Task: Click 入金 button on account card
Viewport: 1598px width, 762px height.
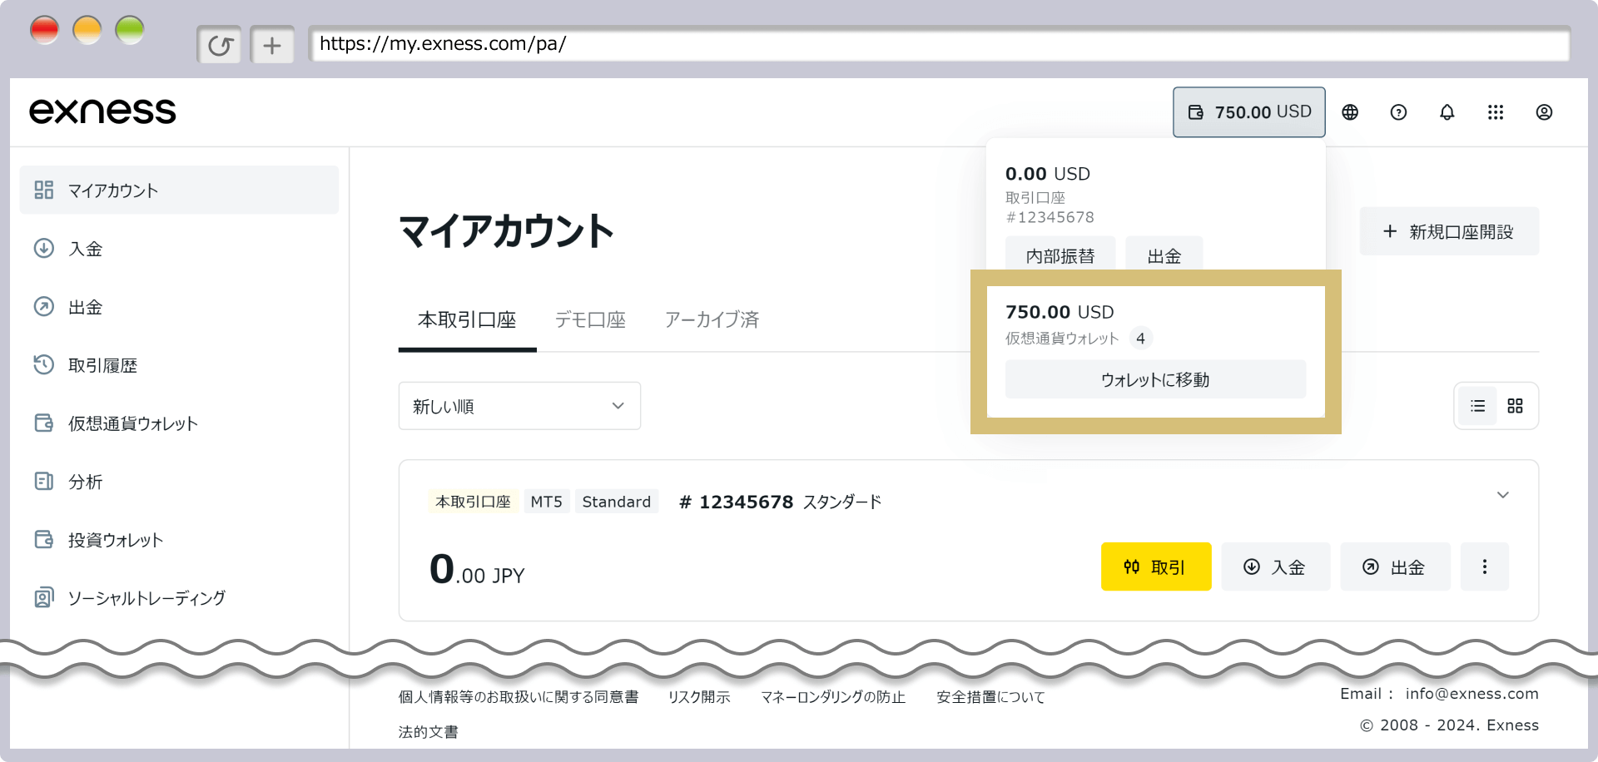Action: 1275,567
